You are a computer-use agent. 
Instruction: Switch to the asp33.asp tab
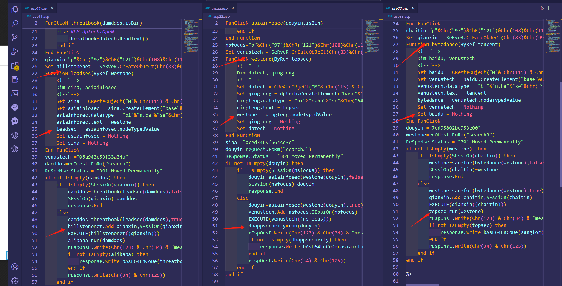coord(400,8)
